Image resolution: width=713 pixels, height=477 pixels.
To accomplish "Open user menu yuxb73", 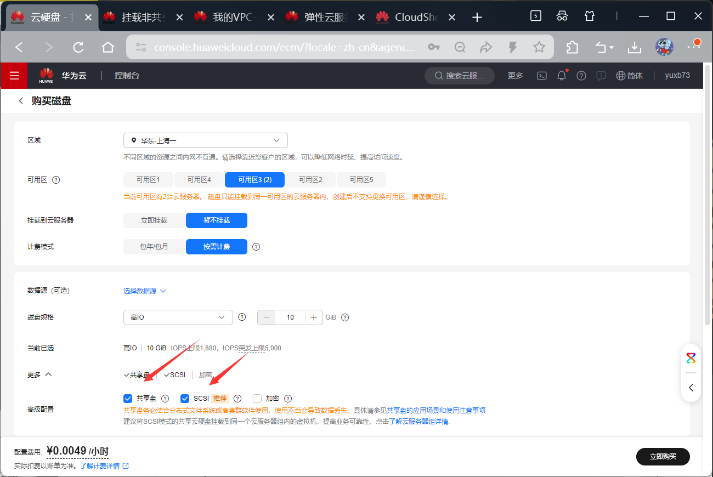I will tap(677, 76).
